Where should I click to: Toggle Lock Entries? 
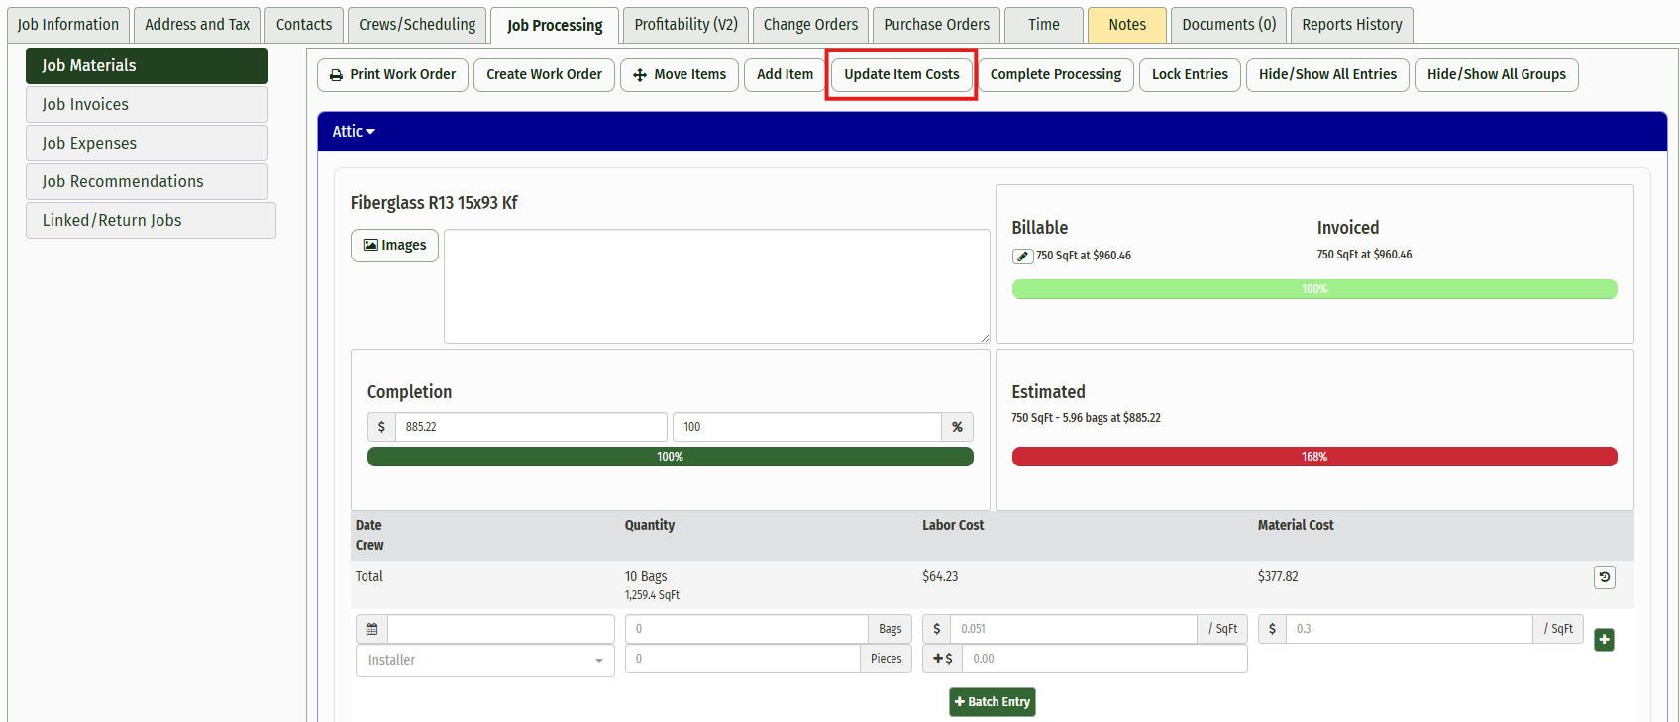point(1189,75)
